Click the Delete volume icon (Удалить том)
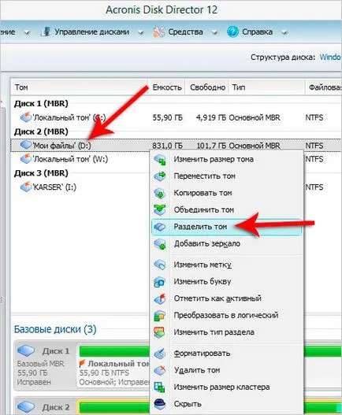Image resolution: width=342 pixels, height=415 pixels. click(160, 370)
